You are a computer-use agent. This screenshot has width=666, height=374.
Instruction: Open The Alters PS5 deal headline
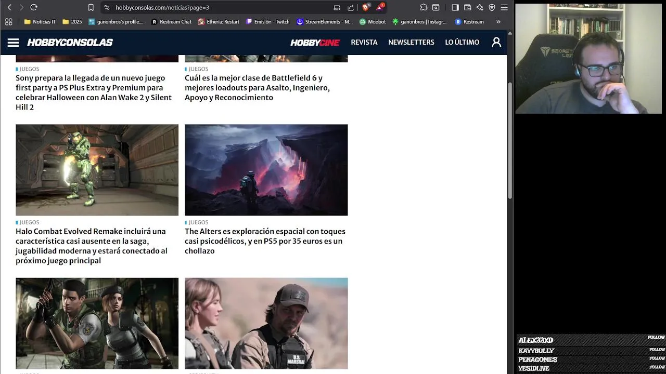pyautogui.click(x=265, y=241)
